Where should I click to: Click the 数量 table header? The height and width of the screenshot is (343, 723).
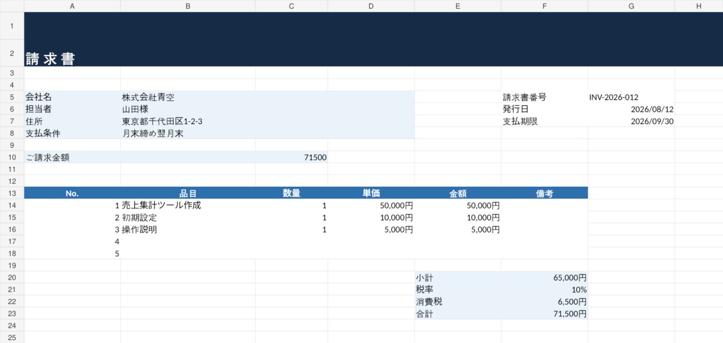coord(292,193)
